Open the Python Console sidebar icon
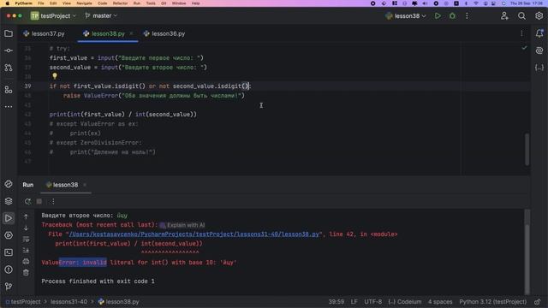Screen dimensions: 548x308 (9, 185)
